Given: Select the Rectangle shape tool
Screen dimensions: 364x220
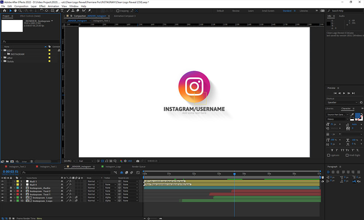Looking at the screenshot, I should tap(53, 11).
